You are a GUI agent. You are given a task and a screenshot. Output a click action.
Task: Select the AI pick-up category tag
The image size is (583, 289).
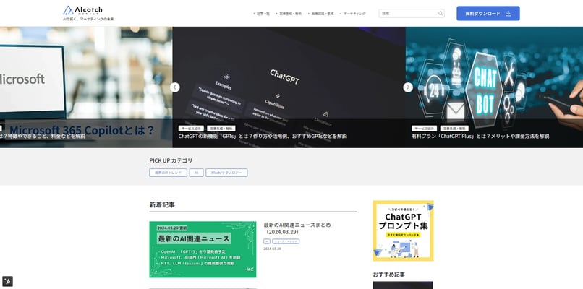click(x=196, y=173)
